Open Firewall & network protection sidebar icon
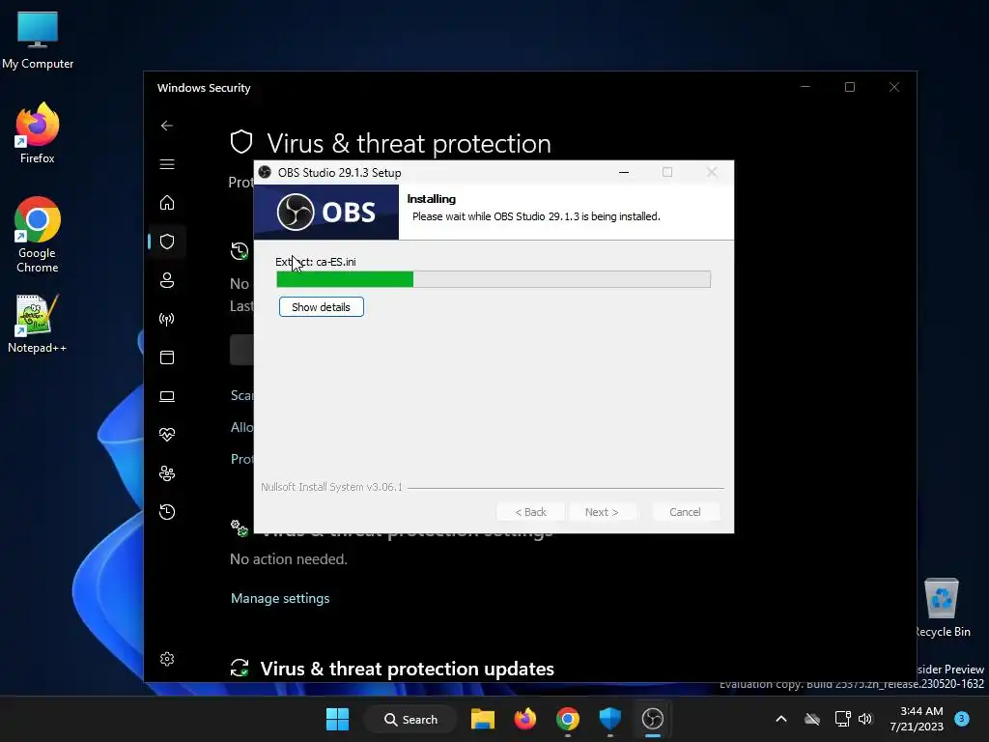989x742 pixels. (x=166, y=319)
